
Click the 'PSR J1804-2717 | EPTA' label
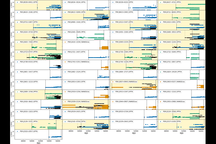click(x=124, y=72)
